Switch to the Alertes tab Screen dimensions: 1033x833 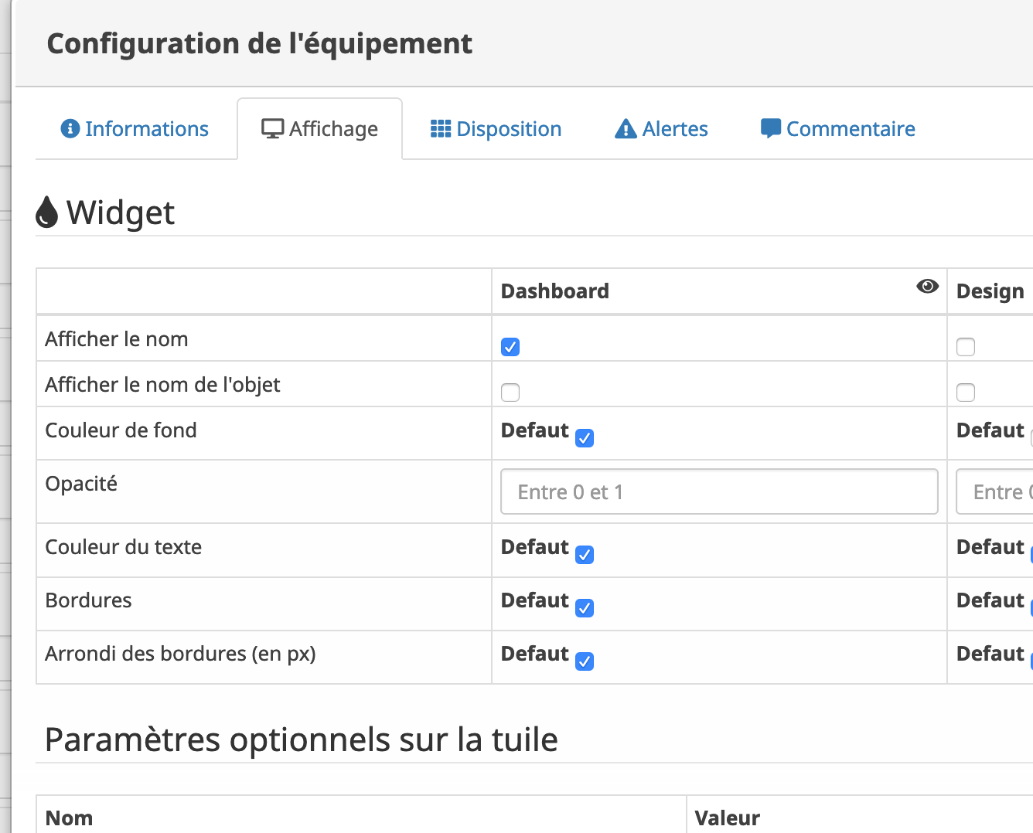point(661,129)
